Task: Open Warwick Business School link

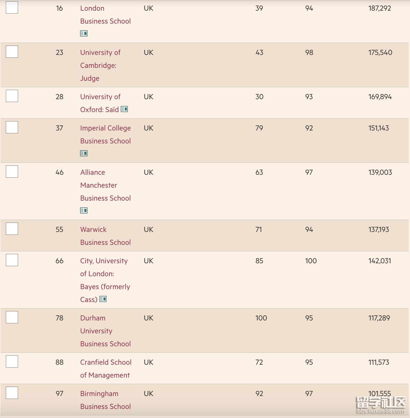Action: click(106, 236)
